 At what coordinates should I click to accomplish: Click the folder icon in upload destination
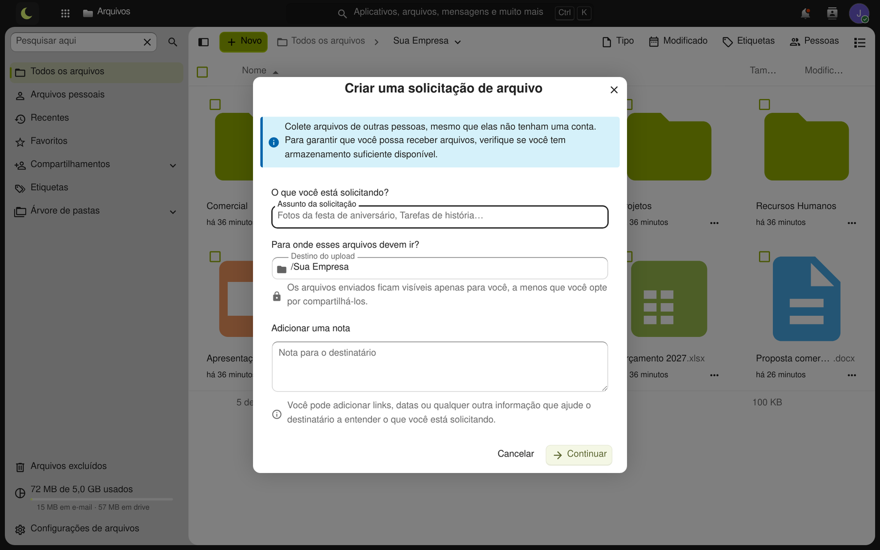(282, 269)
